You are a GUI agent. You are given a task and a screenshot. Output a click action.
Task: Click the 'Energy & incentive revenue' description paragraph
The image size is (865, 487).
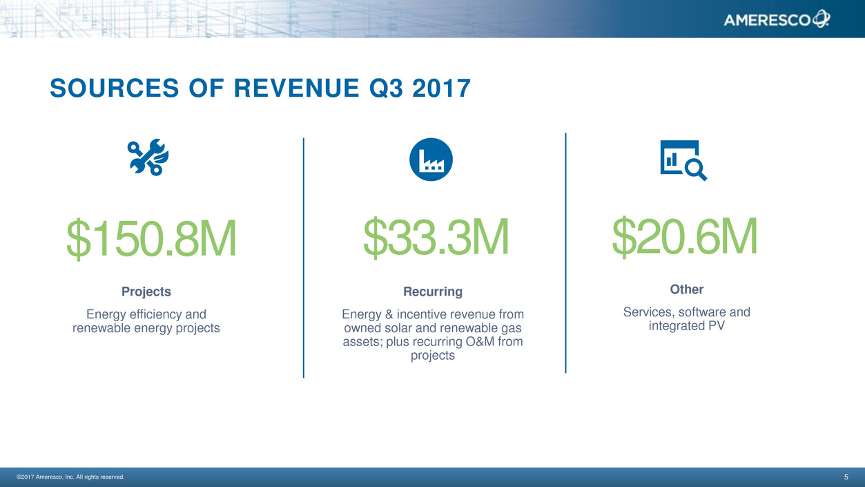[x=433, y=335]
